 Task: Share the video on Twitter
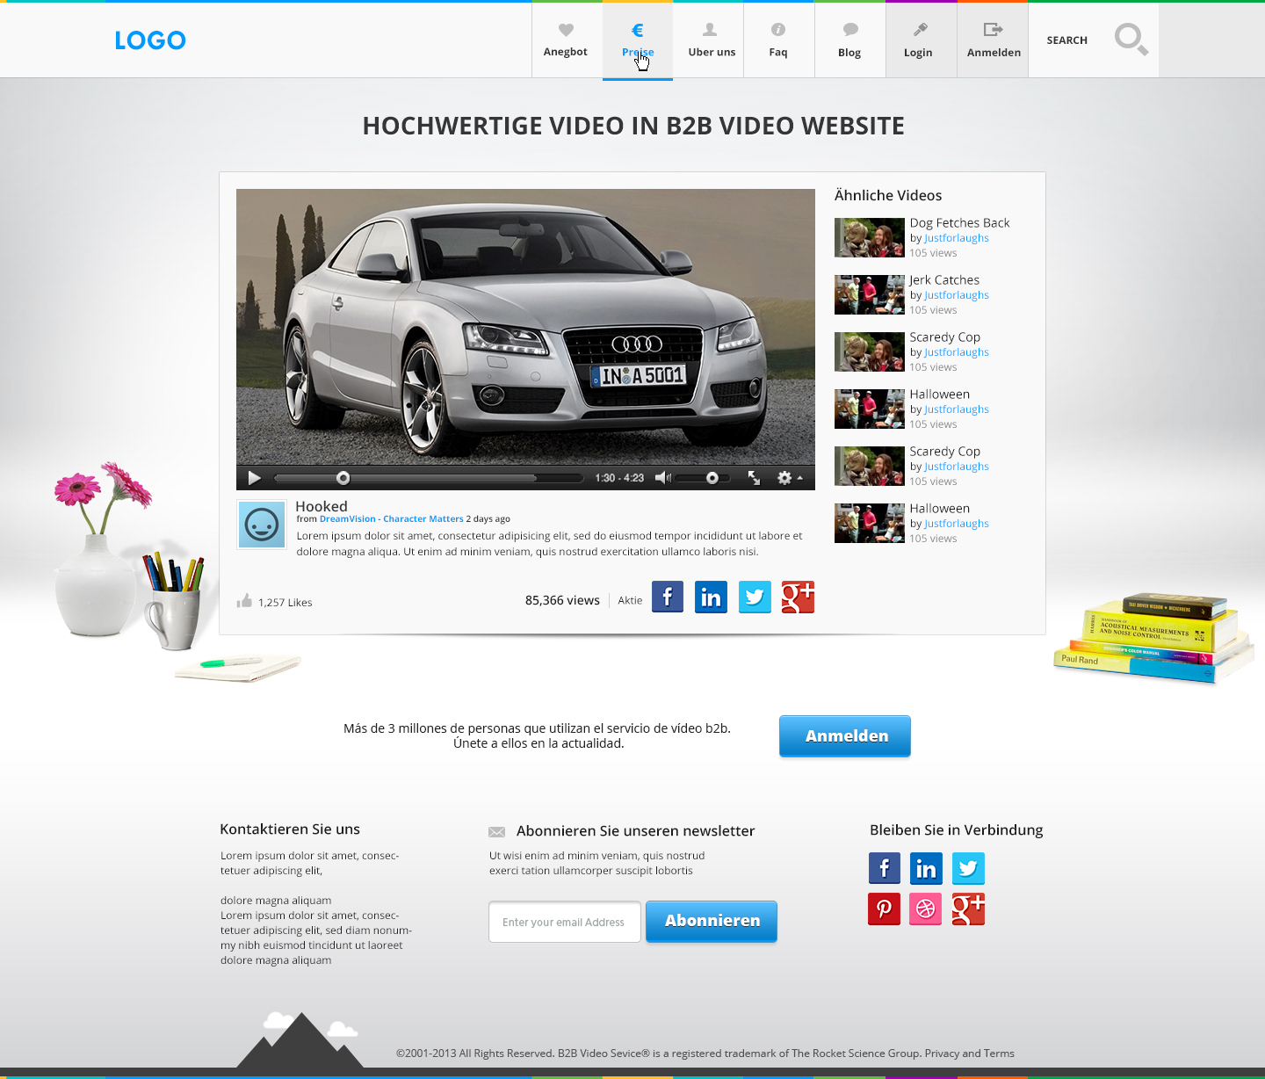pos(755,597)
